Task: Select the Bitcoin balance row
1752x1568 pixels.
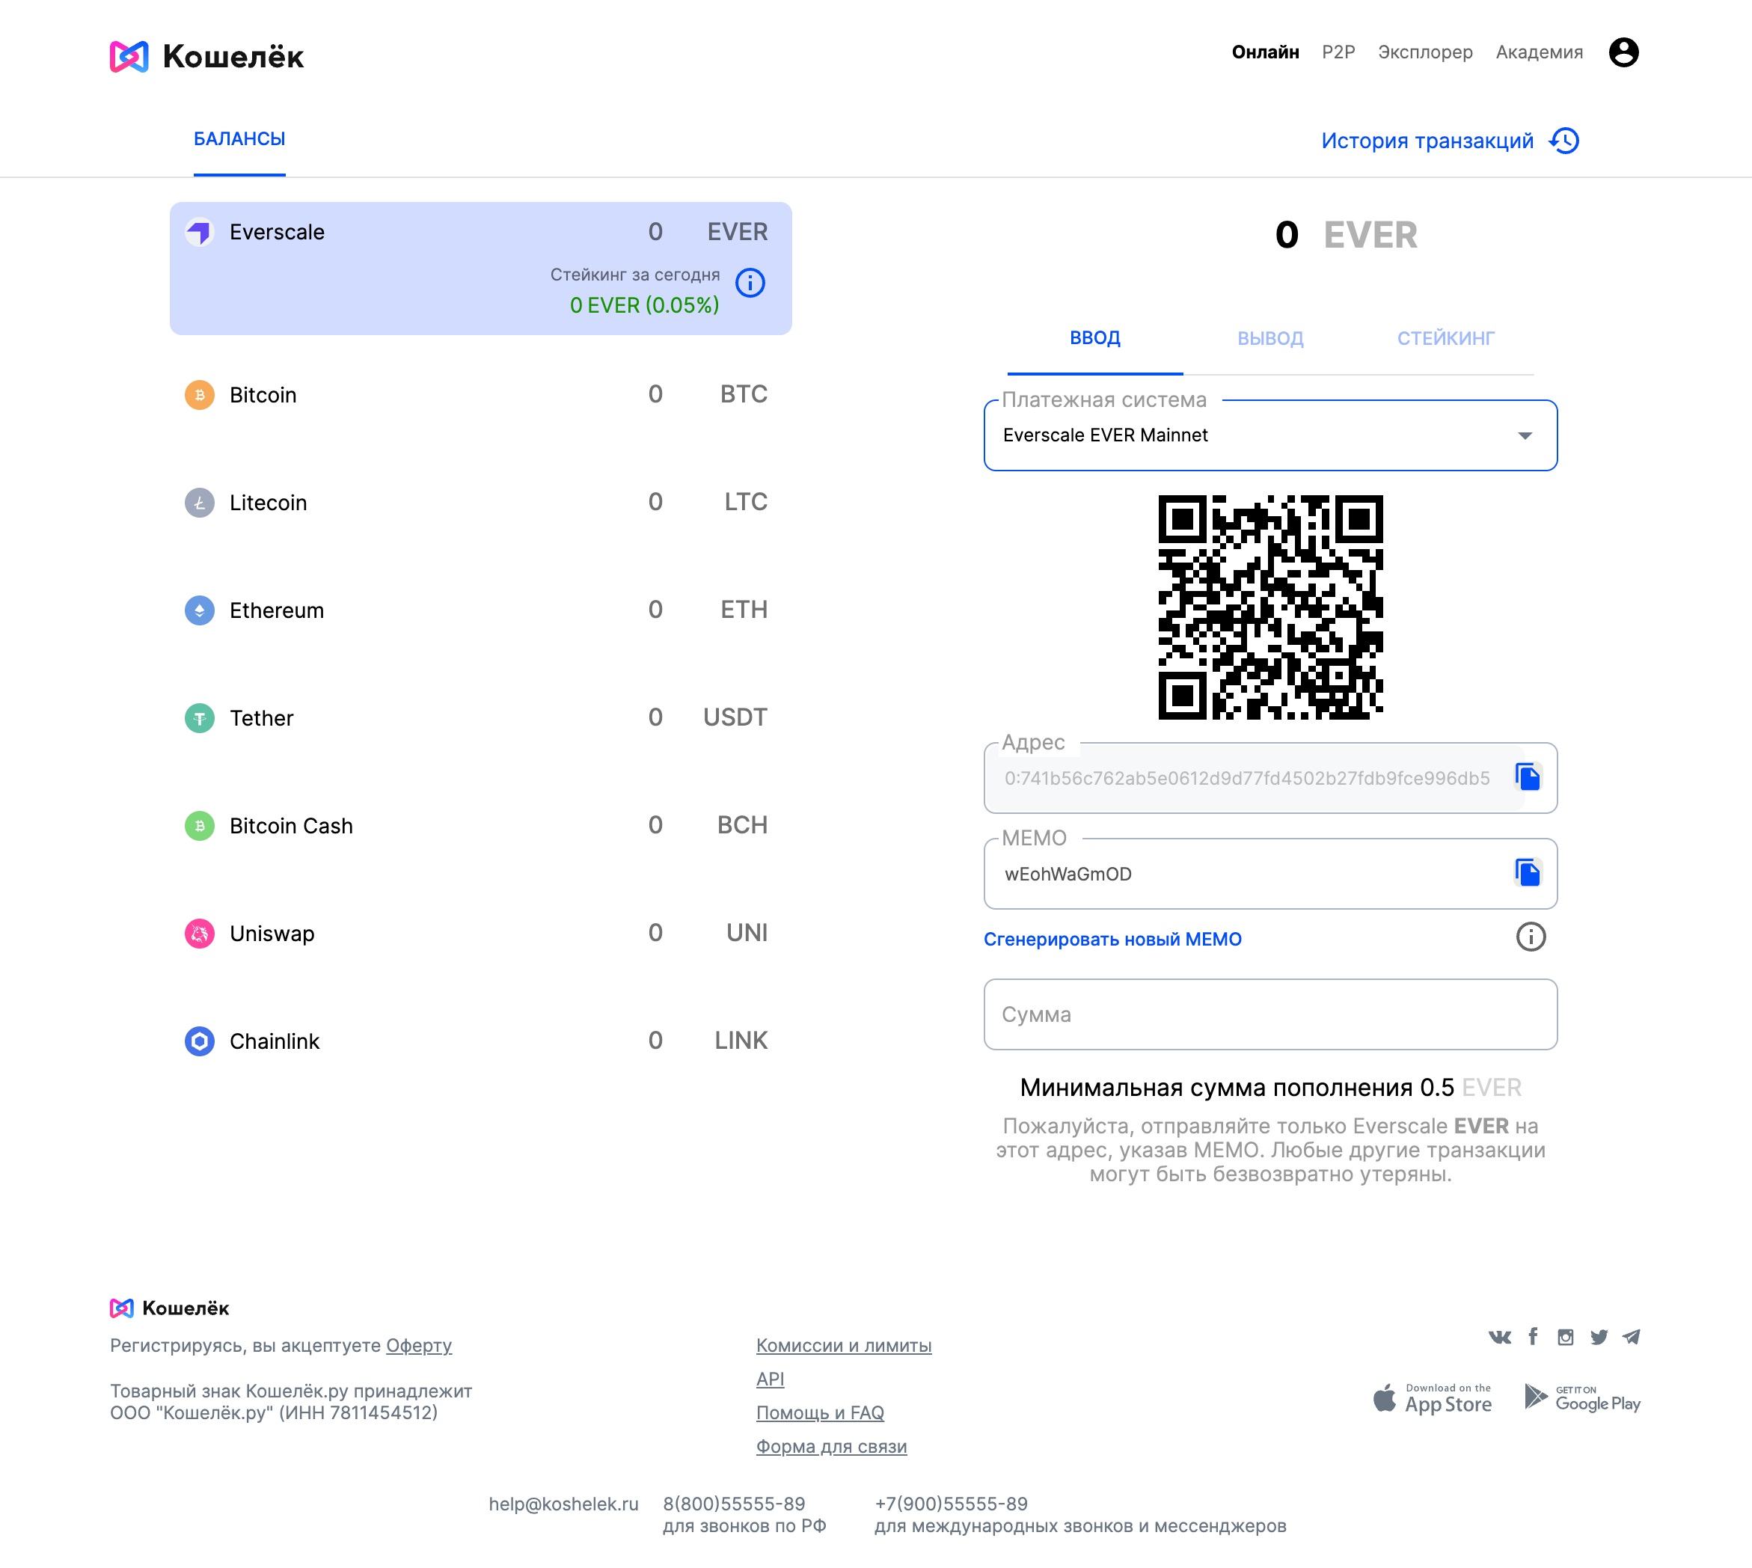Action: tap(480, 394)
